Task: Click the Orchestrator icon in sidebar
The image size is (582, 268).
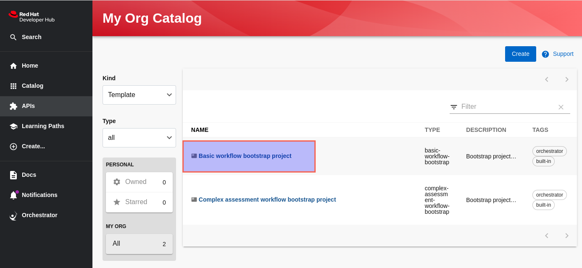Action: (13, 215)
